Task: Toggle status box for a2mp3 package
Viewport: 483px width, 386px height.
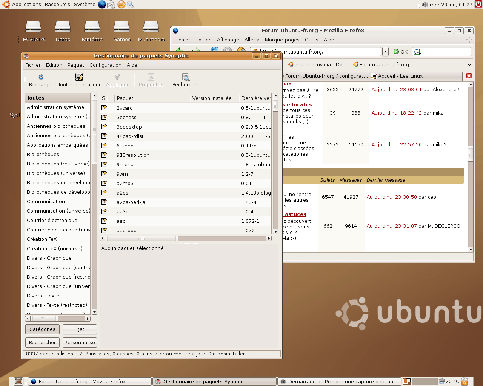Action: pos(104,183)
